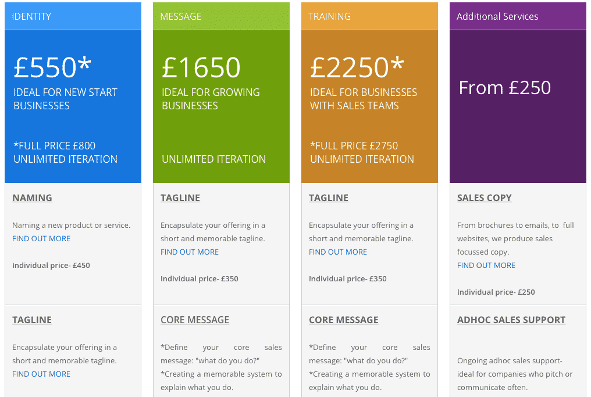Click FIND OUT MORE under Naming

pyautogui.click(x=41, y=238)
